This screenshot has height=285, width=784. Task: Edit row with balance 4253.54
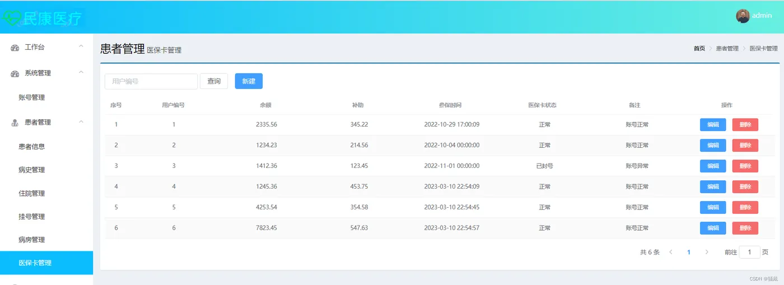click(x=713, y=207)
